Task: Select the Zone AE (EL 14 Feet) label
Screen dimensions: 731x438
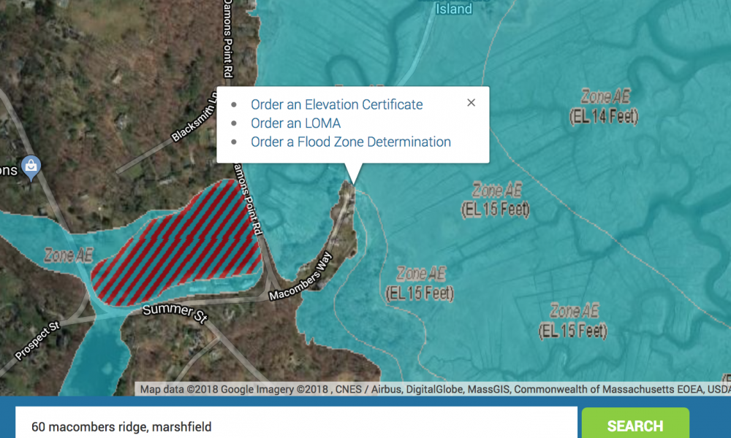Action: (605, 104)
